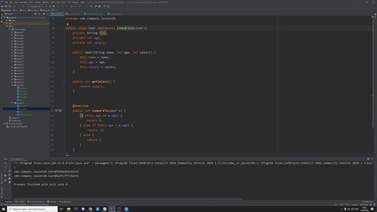Hide the Project panel with minus icon
Image resolution: width=377 pixels, height=212 pixels.
point(48,14)
